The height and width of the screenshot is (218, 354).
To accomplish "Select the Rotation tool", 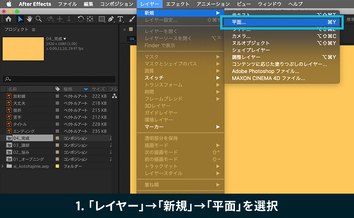I will (x=80, y=19).
